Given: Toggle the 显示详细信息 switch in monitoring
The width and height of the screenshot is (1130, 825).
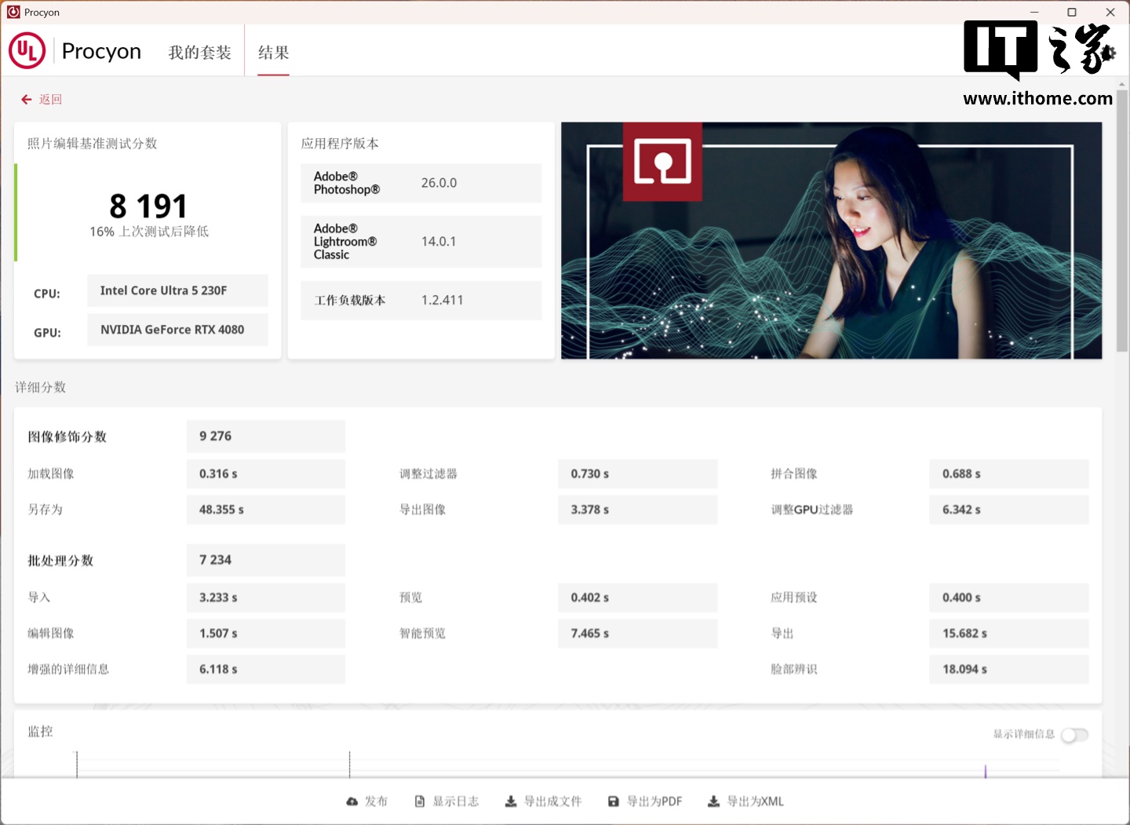Looking at the screenshot, I should tap(1074, 735).
